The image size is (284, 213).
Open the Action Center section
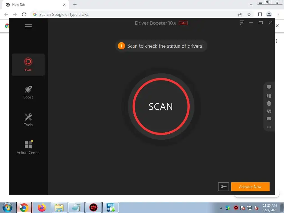click(x=28, y=148)
